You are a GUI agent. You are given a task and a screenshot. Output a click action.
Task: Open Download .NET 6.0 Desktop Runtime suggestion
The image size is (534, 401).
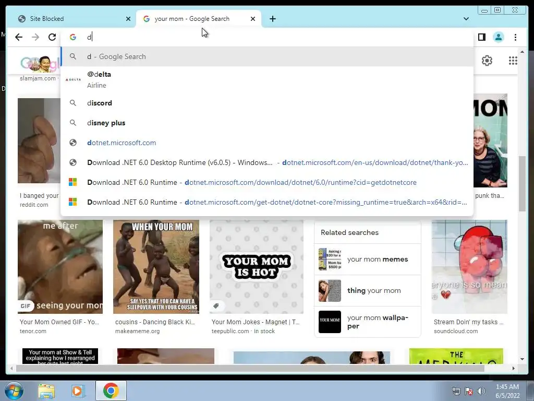point(267,162)
